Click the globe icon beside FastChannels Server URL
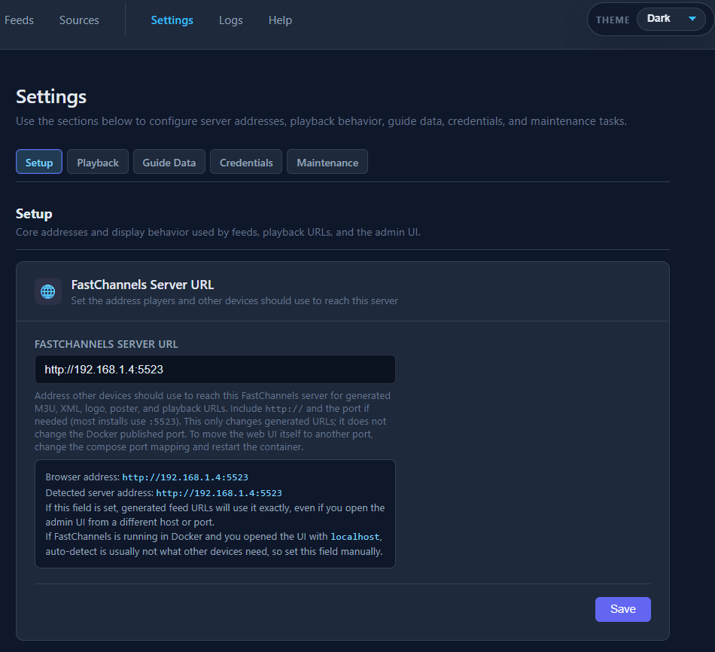This screenshot has height=652, width=715. [x=48, y=291]
